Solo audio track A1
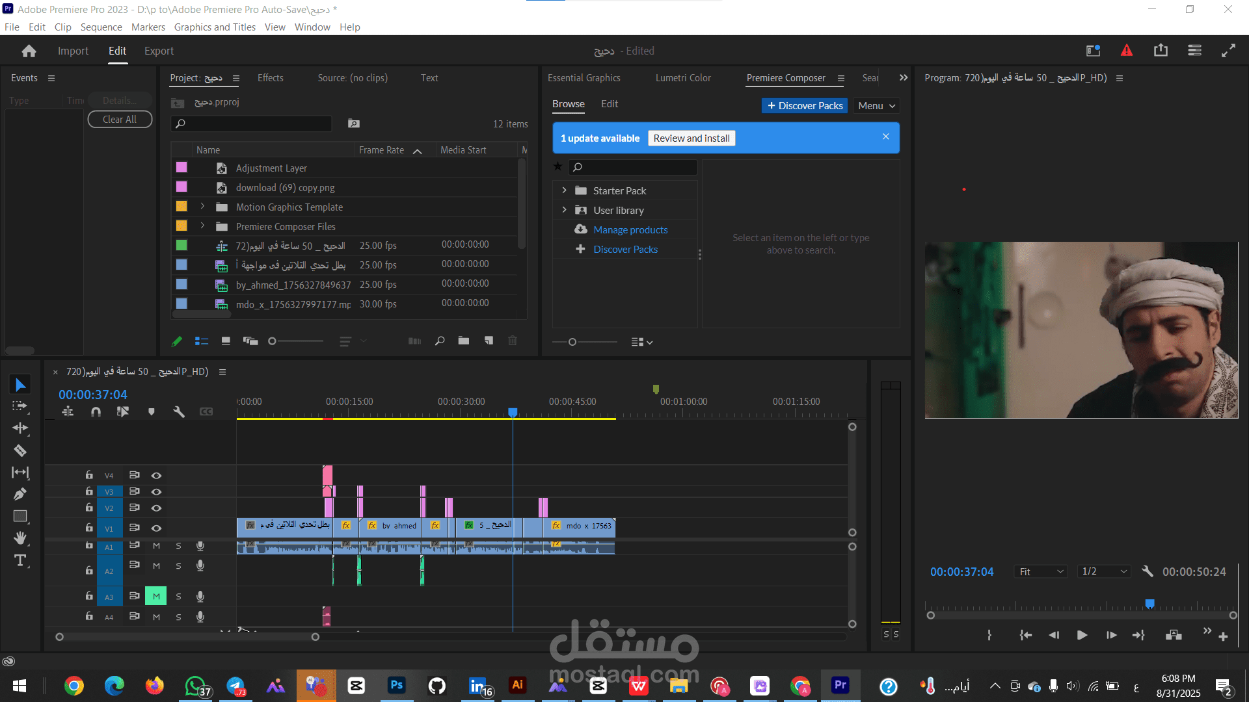The height and width of the screenshot is (702, 1249). 178,546
